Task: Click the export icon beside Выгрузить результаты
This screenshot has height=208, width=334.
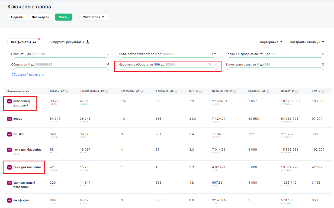Action: coord(87,42)
